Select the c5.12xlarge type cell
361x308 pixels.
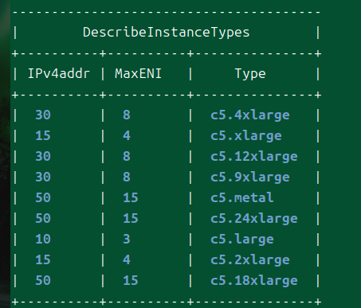(x=254, y=157)
